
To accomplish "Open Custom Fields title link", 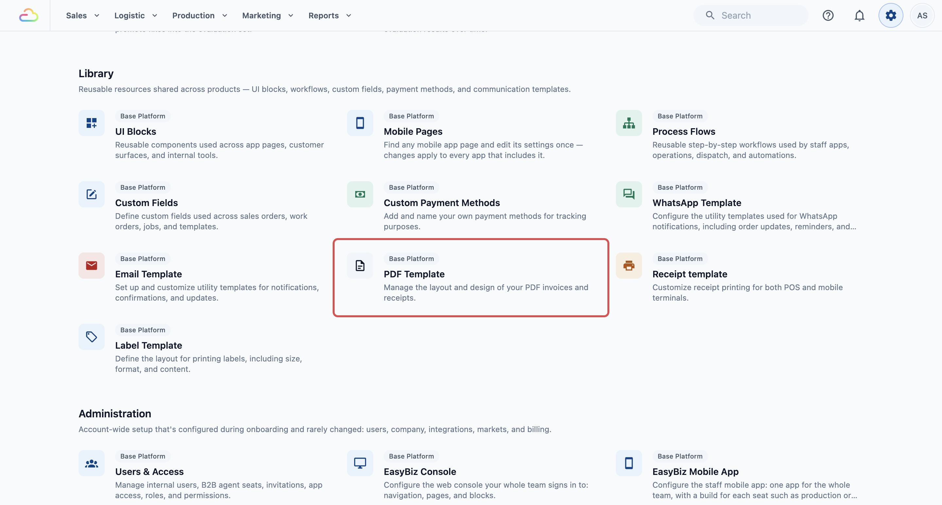I will click(x=146, y=203).
